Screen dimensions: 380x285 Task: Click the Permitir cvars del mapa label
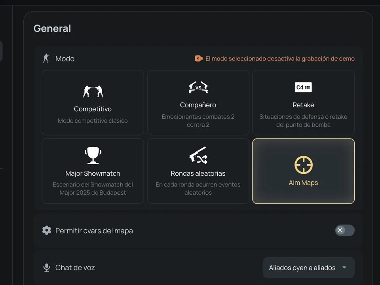tap(94, 231)
